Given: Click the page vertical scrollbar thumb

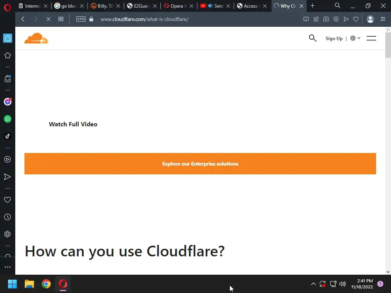Looking at the screenshot, I should point(388,45).
